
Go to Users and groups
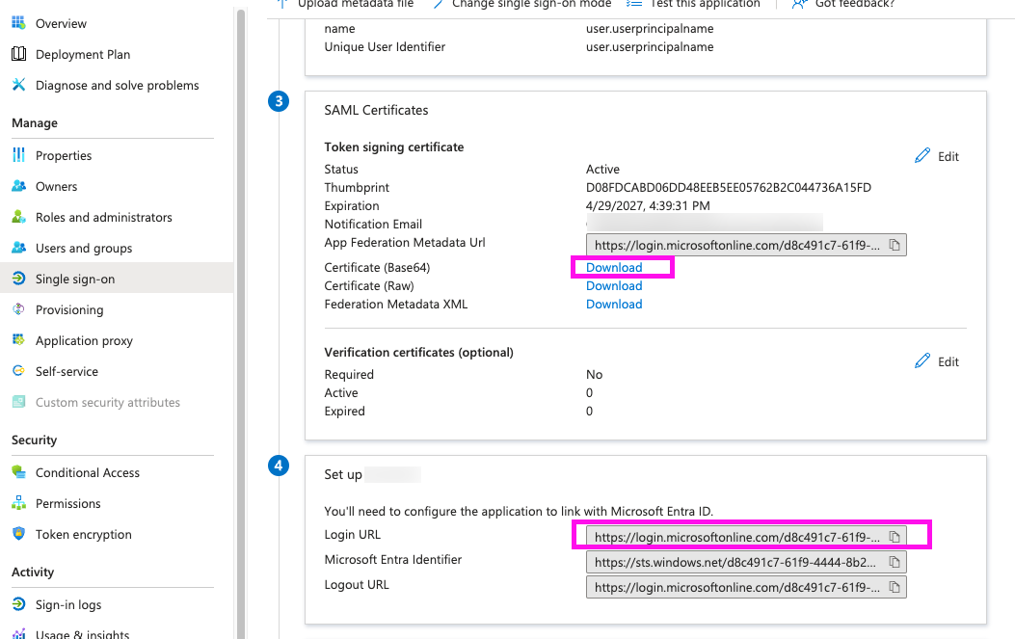(84, 248)
